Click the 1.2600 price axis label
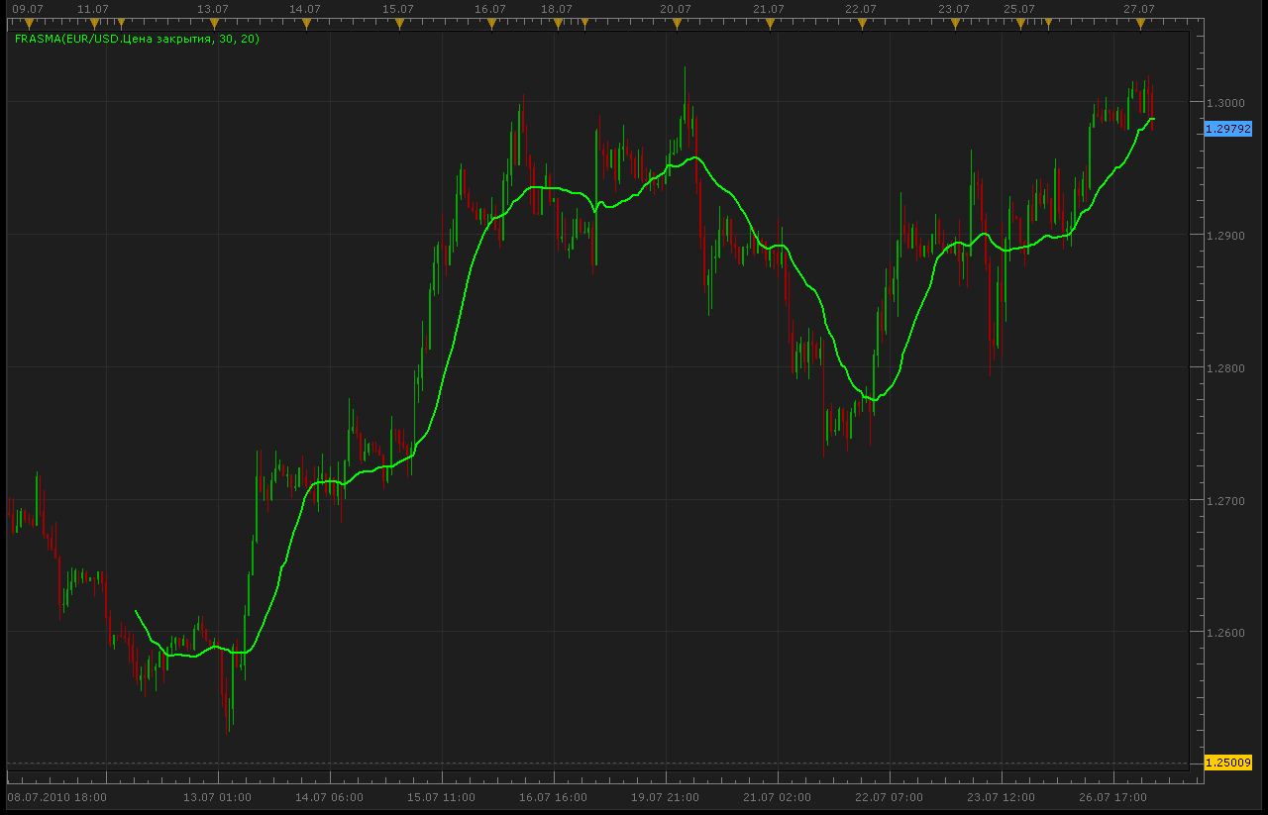 (x=1225, y=633)
